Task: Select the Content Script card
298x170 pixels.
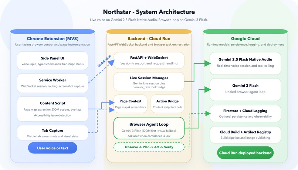Action: point(53,109)
